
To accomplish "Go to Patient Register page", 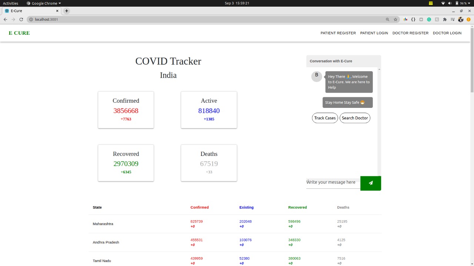I will 338,33.
